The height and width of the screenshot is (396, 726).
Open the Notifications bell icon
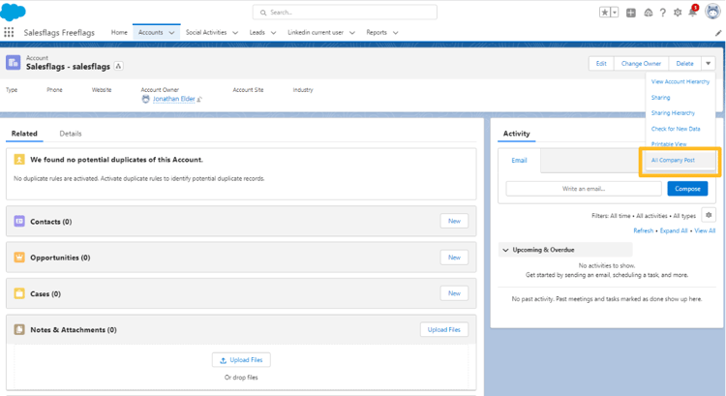pos(693,12)
